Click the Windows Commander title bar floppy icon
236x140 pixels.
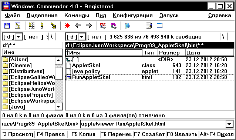click(6, 6)
